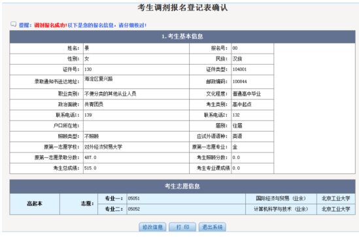Viewport: 359px width, 237px height.
Task: Select the 姓名 value 景
Action: (x=87, y=48)
